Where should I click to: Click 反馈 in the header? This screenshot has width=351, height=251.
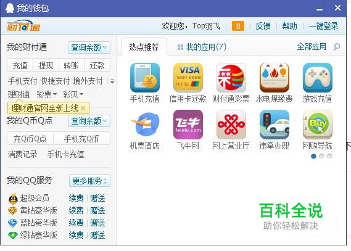click(263, 26)
